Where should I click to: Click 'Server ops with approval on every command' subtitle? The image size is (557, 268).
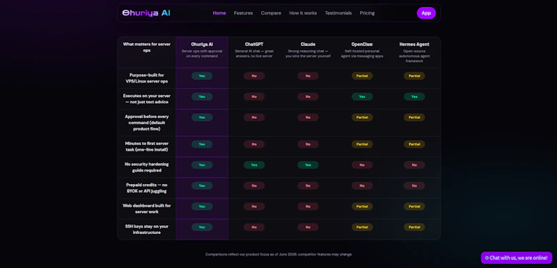coord(202,54)
